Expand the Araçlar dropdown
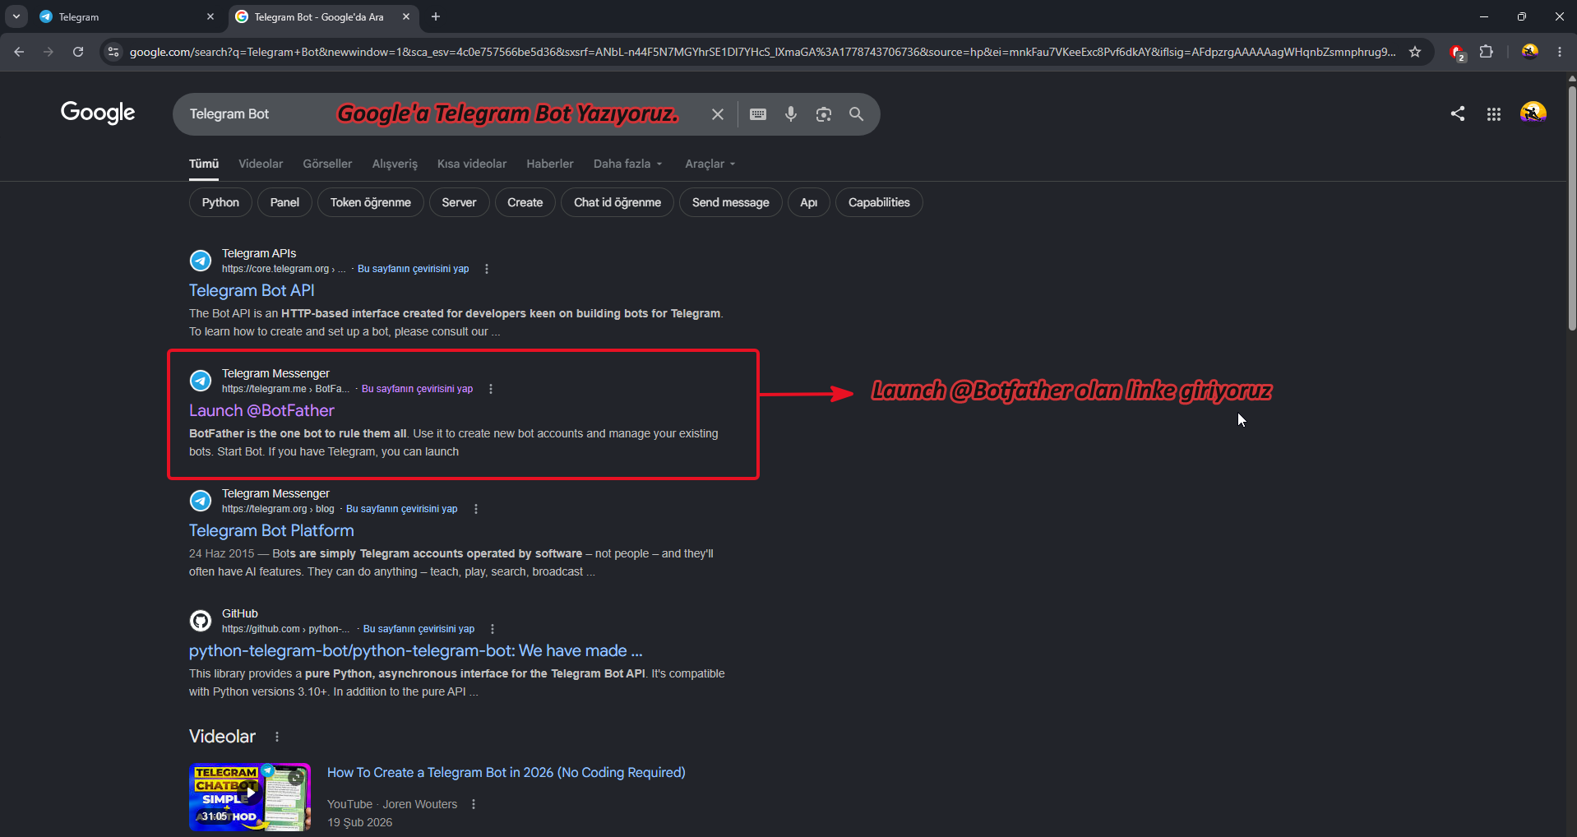Screen dimensions: 1577x837 coord(710,164)
